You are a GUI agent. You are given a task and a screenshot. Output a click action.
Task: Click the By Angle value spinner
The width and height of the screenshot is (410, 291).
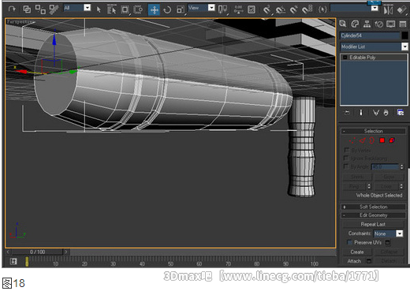(401, 166)
